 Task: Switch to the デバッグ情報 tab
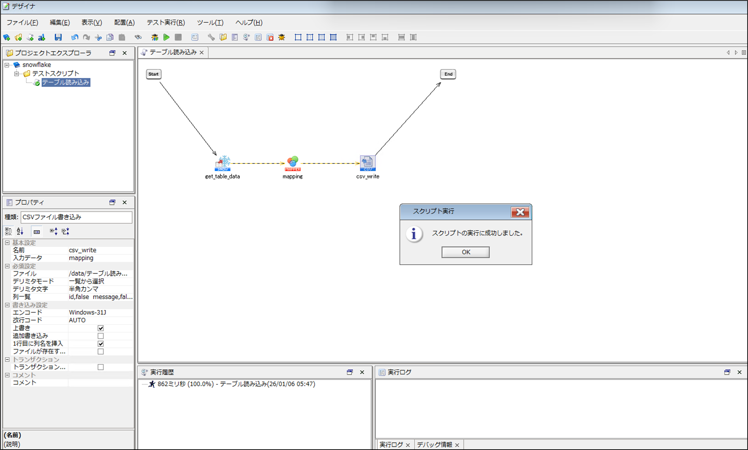[x=434, y=444]
